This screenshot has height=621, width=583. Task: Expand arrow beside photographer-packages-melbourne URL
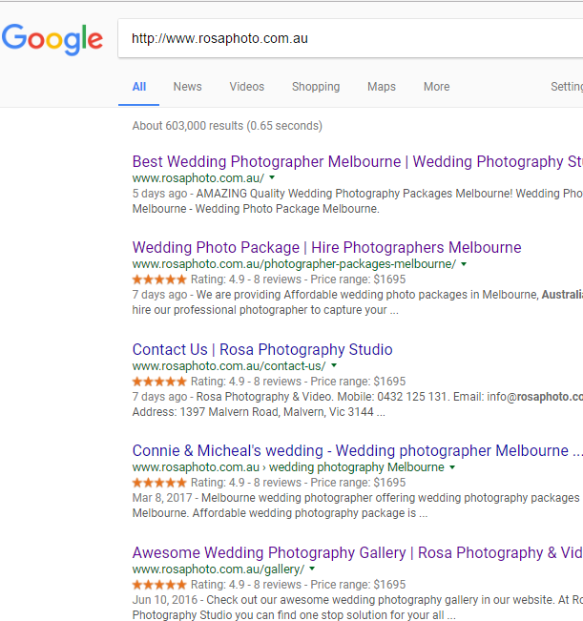(x=464, y=264)
